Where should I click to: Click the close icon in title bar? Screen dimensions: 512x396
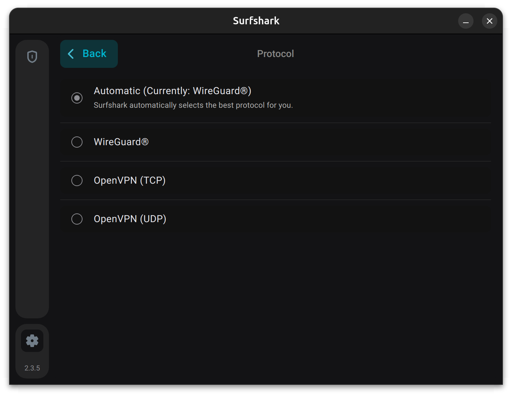[x=490, y=21]
